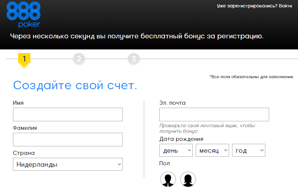298x191 pixels.
Task: Open the месяц month dropdown
Action: point(212,150)
